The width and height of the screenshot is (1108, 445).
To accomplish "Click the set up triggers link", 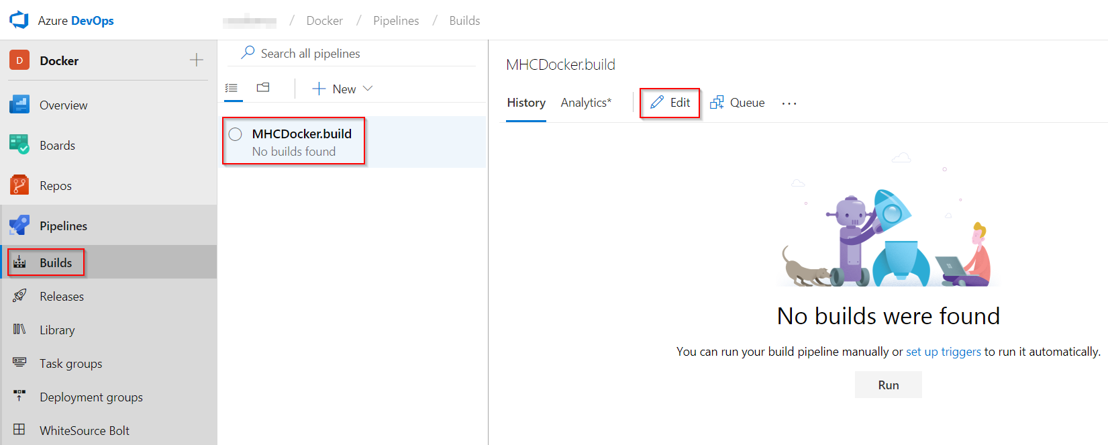I will pyautogui.click(x=944, y=352).
